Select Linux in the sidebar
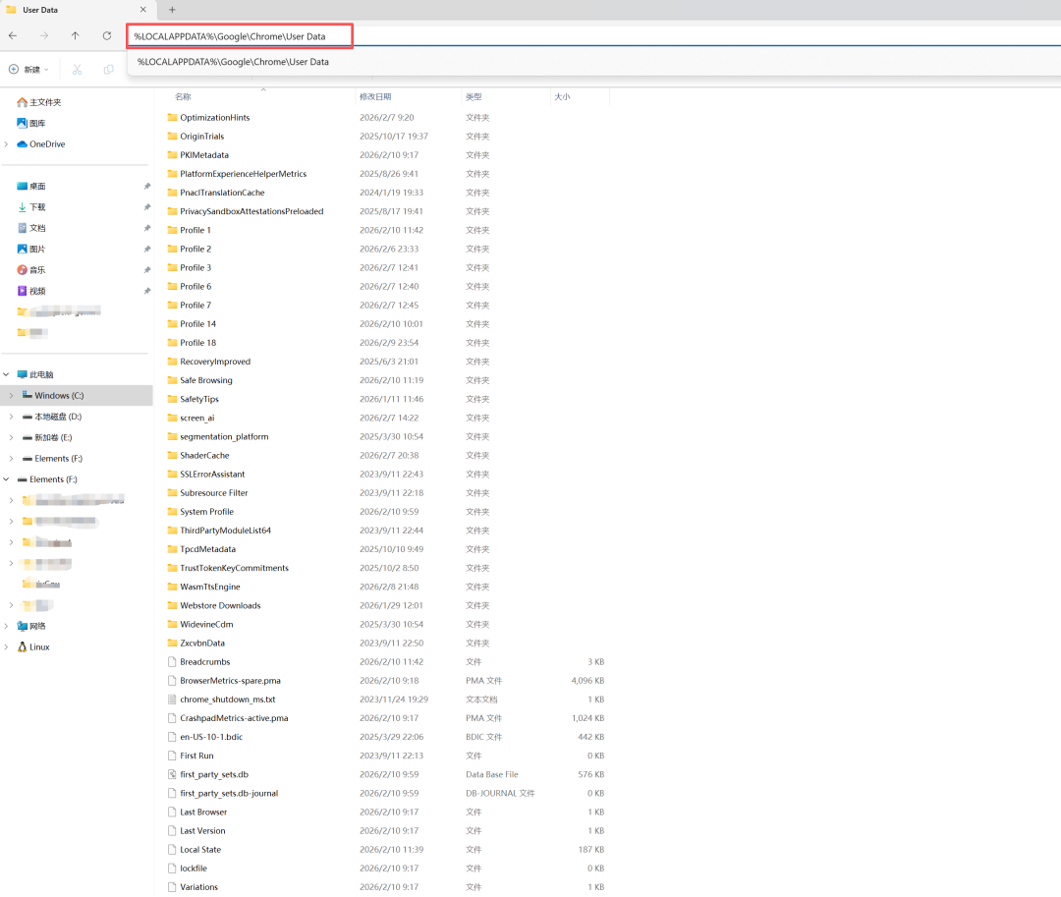This screenshot has height=897, width=1061. [33, 646]
